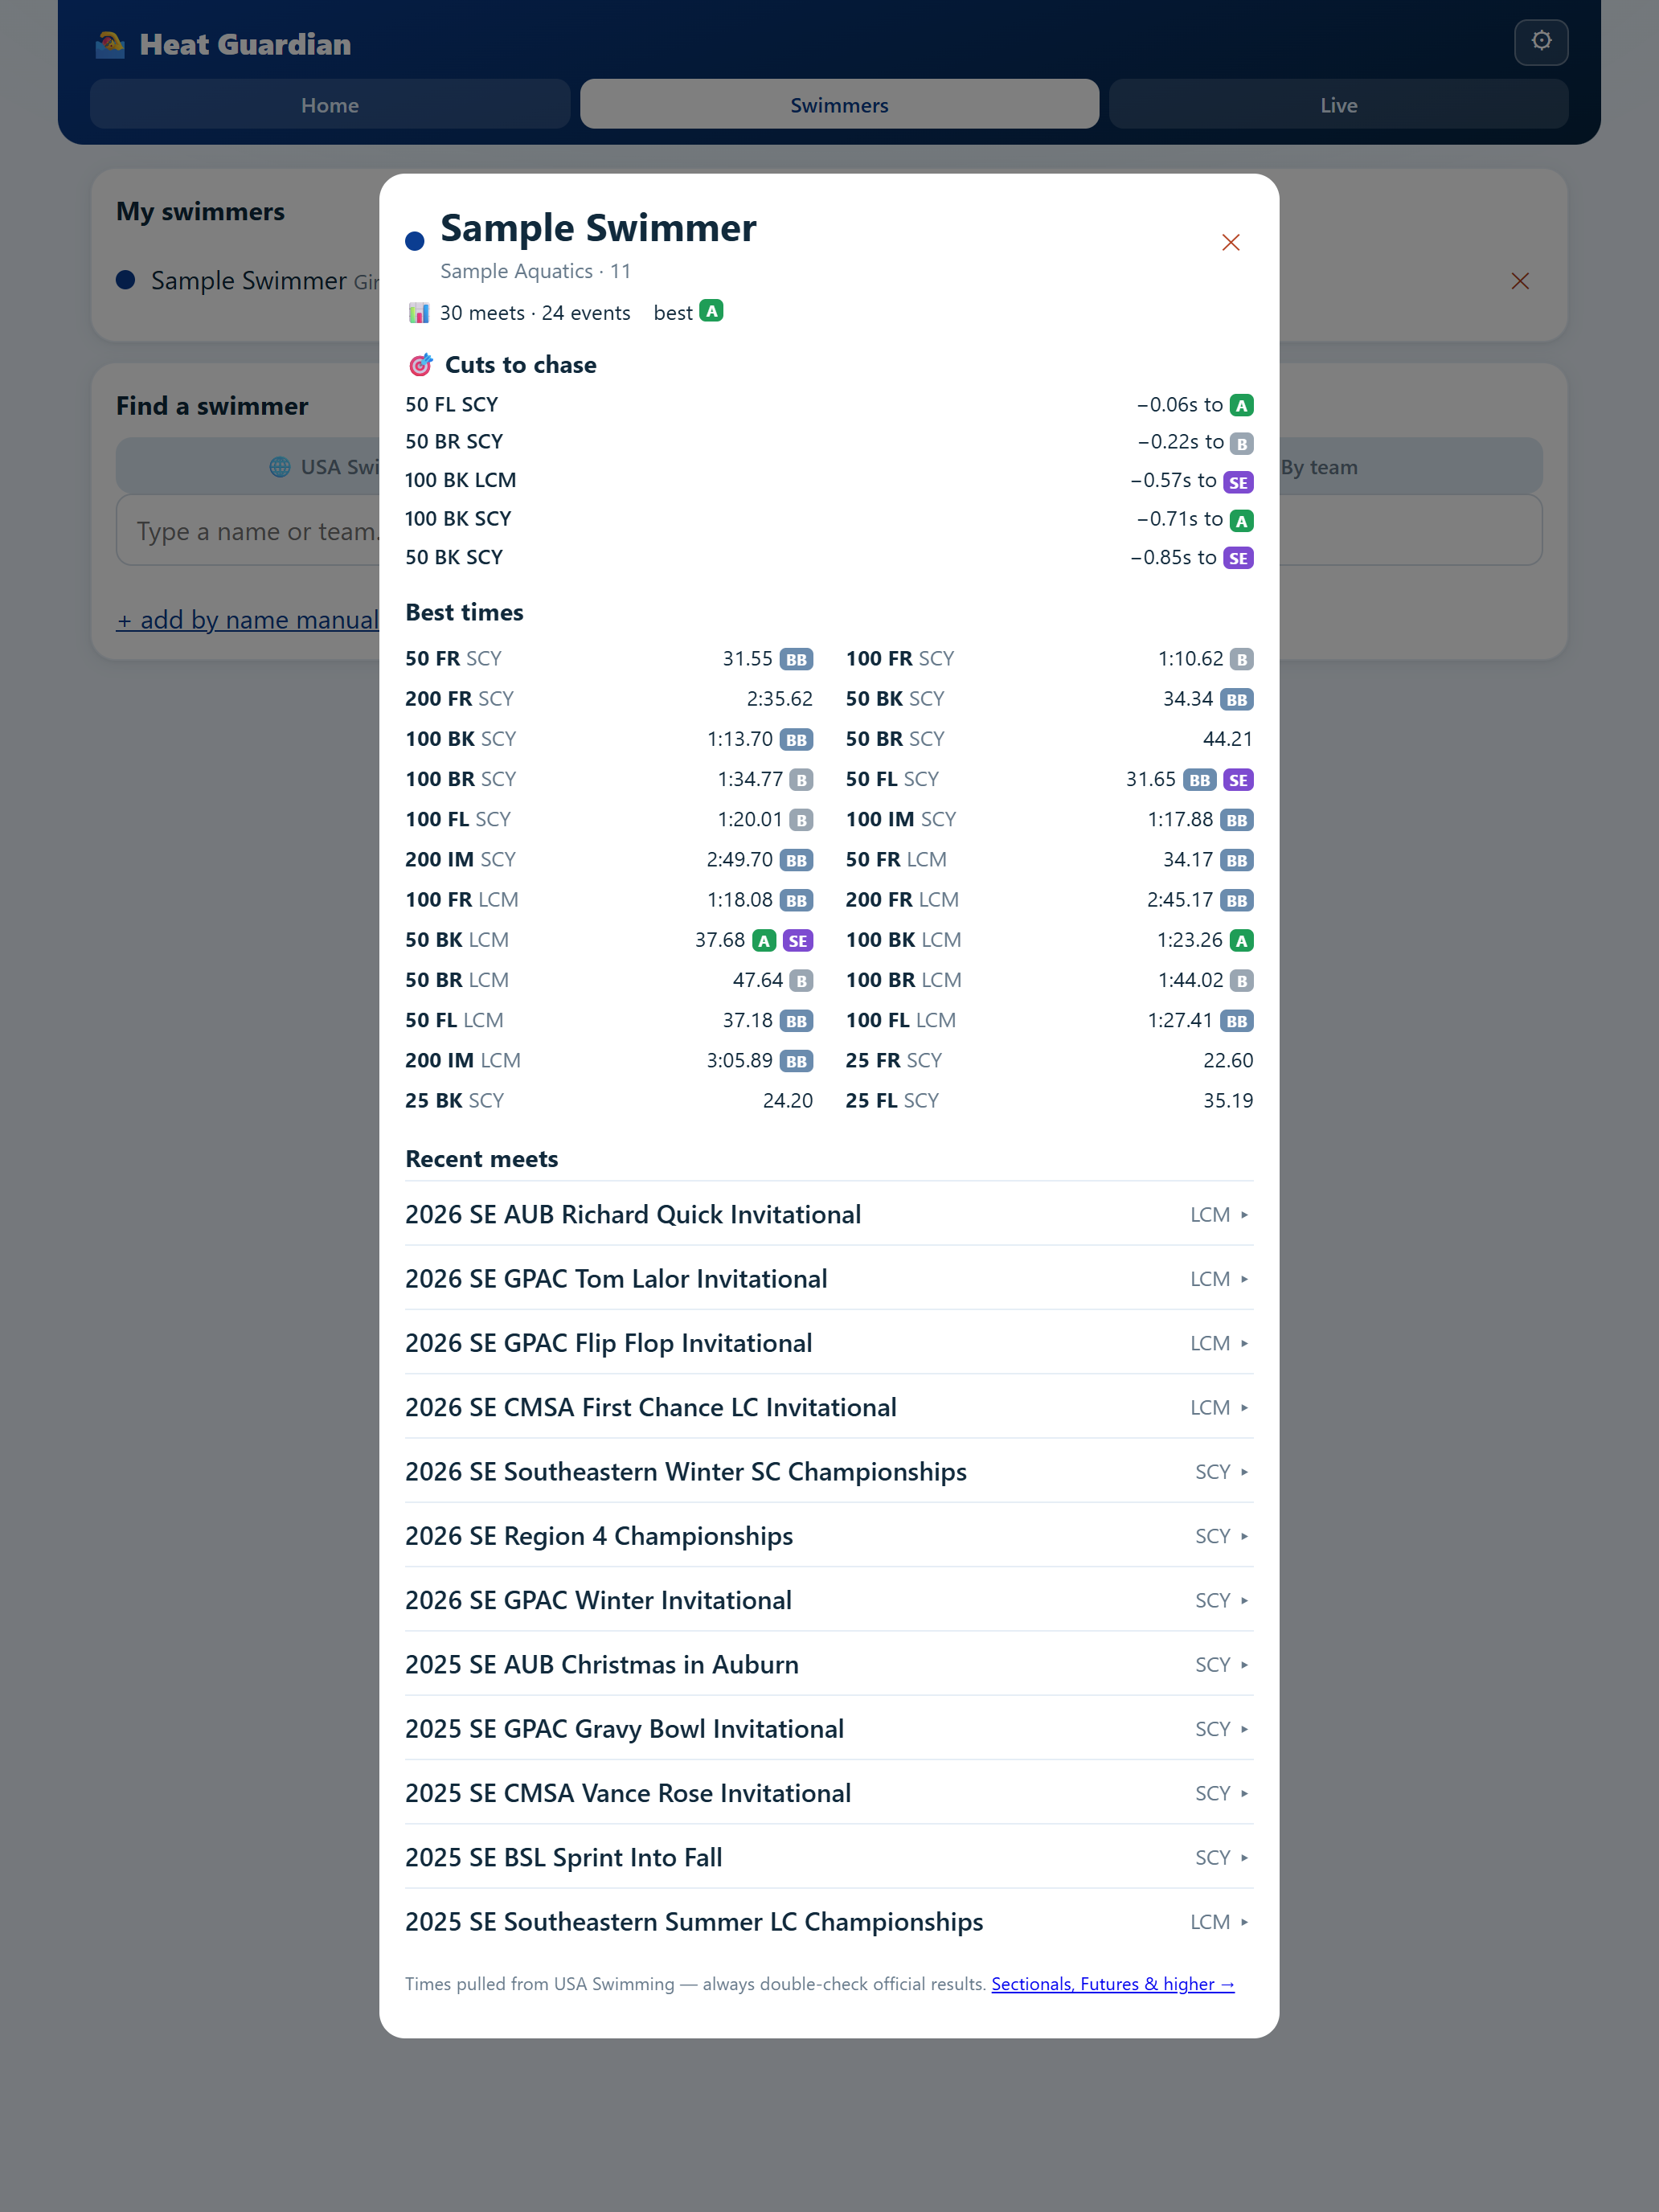Switch to the Live tab
Image resolution: width=1659 pixels, height=2212 pixels.
(x=1338, y=104)
